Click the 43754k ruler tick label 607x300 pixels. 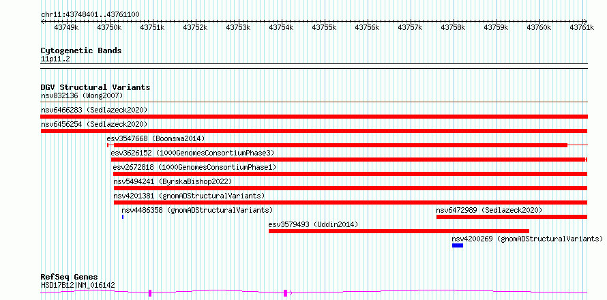281,27
